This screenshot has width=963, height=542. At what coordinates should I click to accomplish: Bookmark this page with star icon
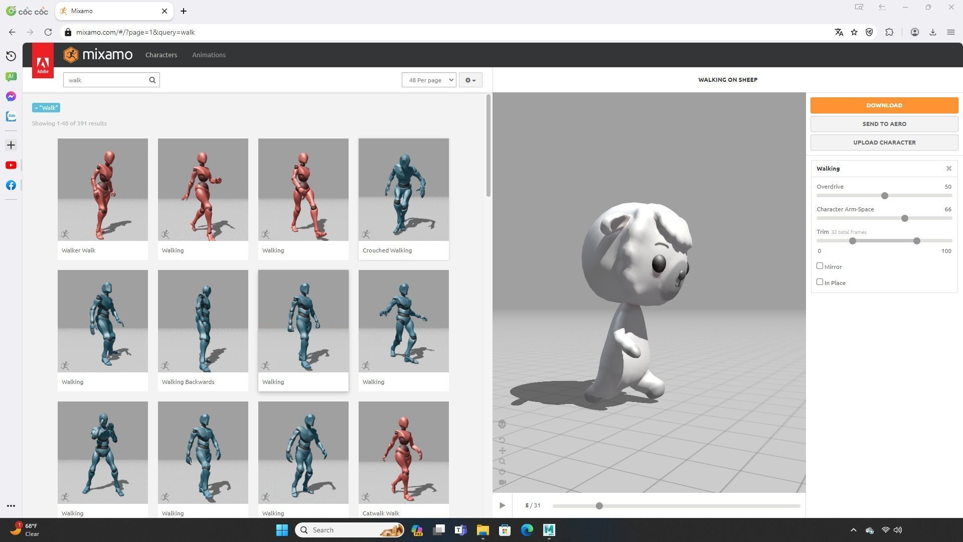pyautogui.click(x=854, y=32)
